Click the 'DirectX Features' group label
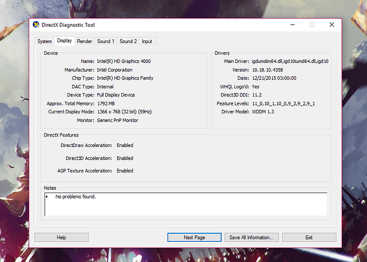Screen dimensions: 367x262 [61, 135]
